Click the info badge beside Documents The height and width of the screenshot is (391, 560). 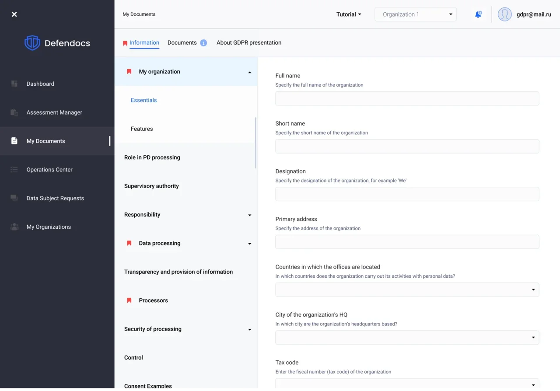(203, 43)
